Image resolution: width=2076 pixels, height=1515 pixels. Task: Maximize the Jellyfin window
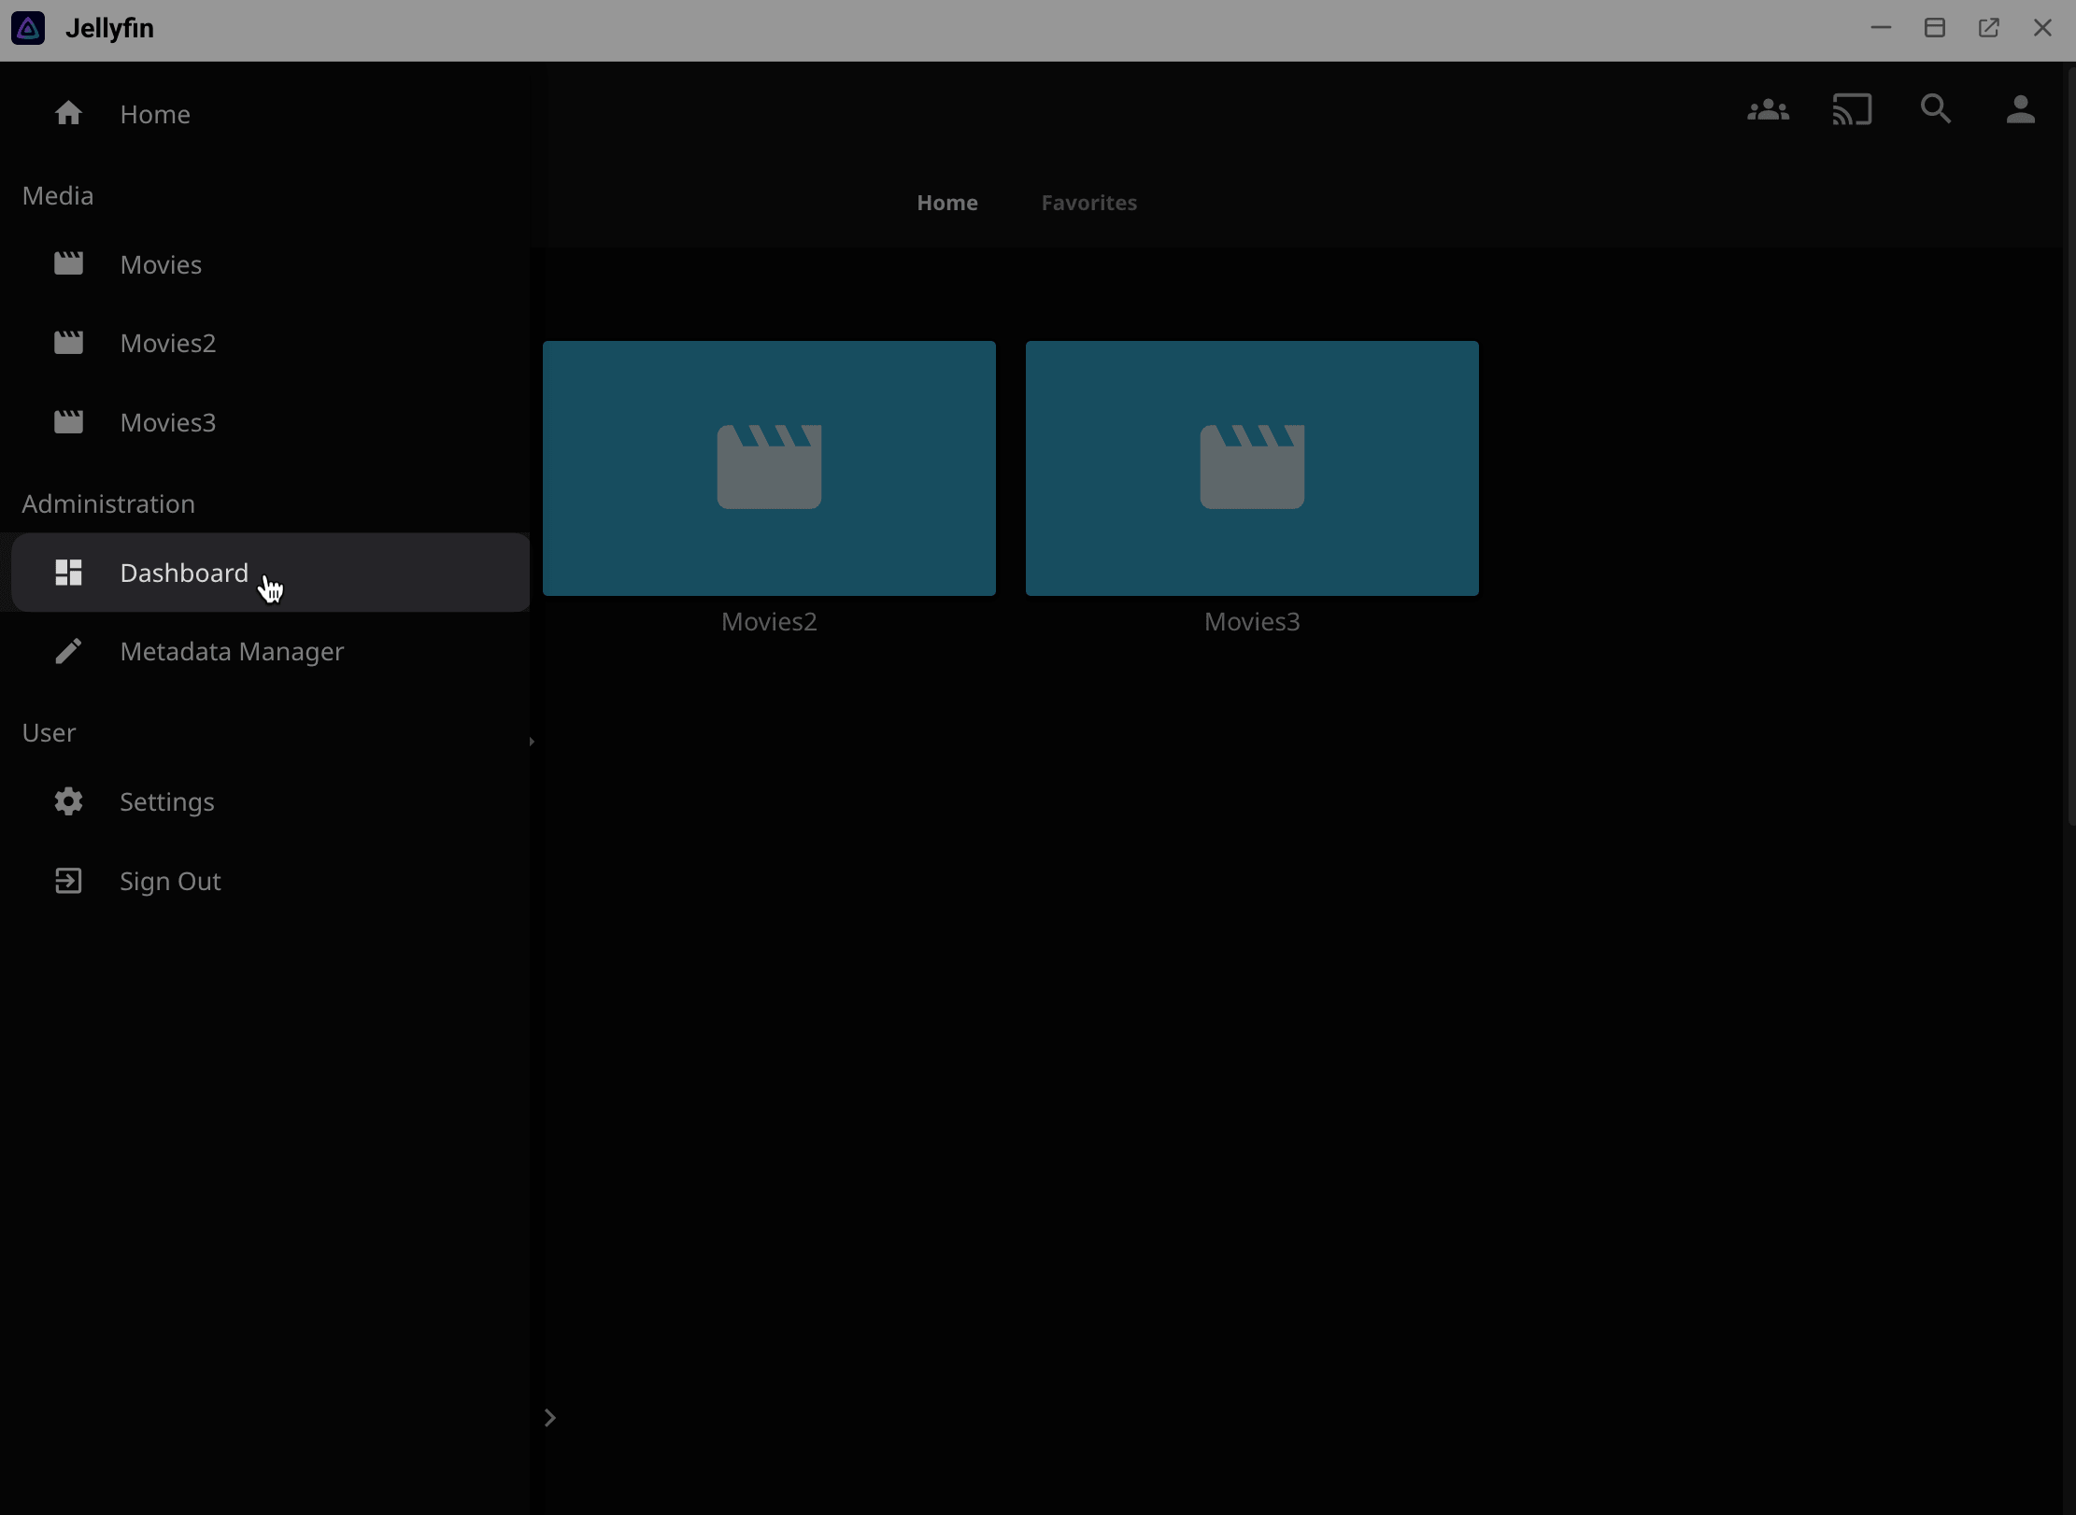pyautogui.click(x=1935, y=28)
